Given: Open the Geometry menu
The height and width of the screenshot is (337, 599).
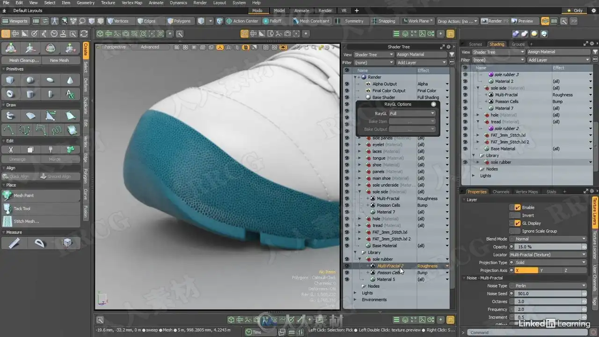Looking at the screenshot, I should pos(86,3).
